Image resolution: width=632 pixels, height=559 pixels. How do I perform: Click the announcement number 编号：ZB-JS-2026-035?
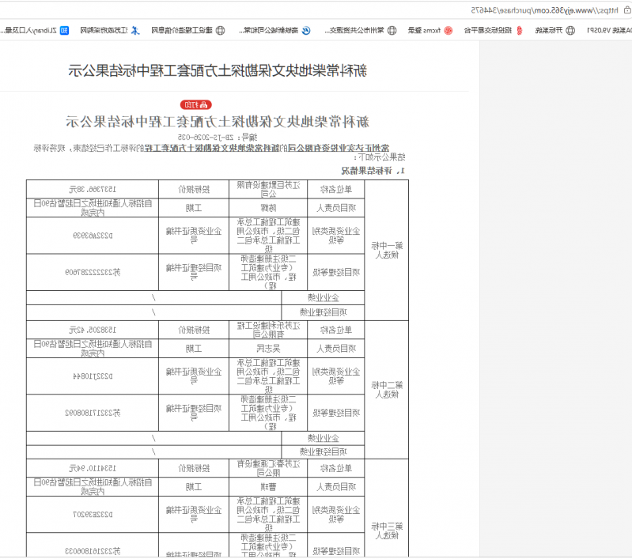point(218,137)
